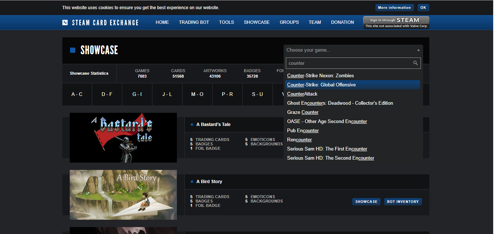Click A Bastard's Tale title link
Viewport: 495px width, 234px height.
click(213, 125)
